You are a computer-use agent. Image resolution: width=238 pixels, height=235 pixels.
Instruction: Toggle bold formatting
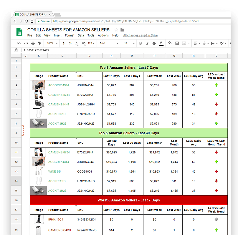141,43
